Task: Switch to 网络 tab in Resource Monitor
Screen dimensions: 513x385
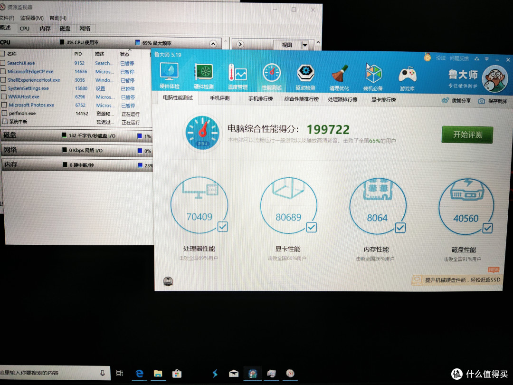Action: pos(85,29)
